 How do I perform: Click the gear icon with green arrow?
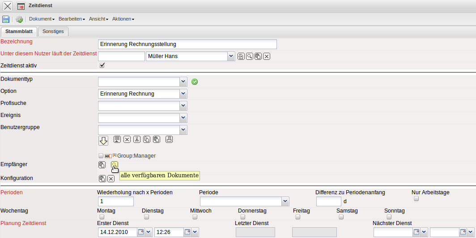pyautogui.click(x=19, y=19)
